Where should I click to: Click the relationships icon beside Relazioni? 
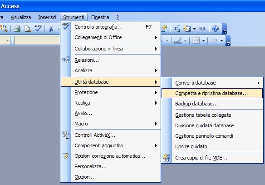pyautogui.click(x=66, y=60)
